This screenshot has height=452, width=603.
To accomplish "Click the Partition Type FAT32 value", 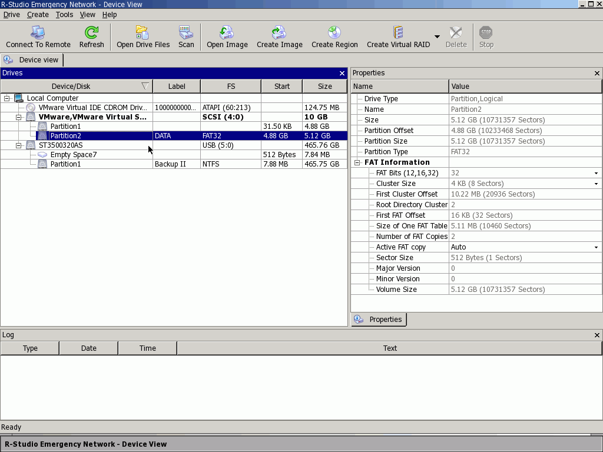I will click(460, 152).
